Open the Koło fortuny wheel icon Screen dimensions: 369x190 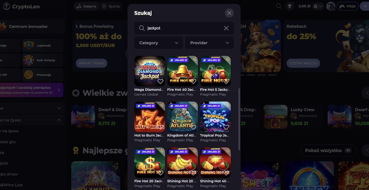coord(29,60)
